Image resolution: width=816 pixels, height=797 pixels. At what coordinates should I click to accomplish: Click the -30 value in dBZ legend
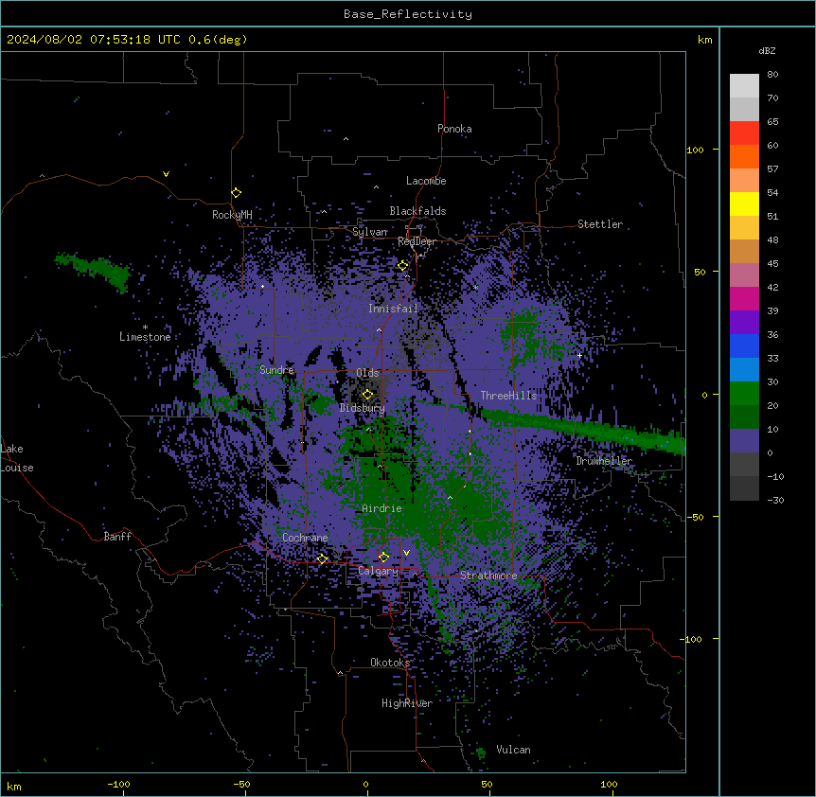[x=775, y=500]
